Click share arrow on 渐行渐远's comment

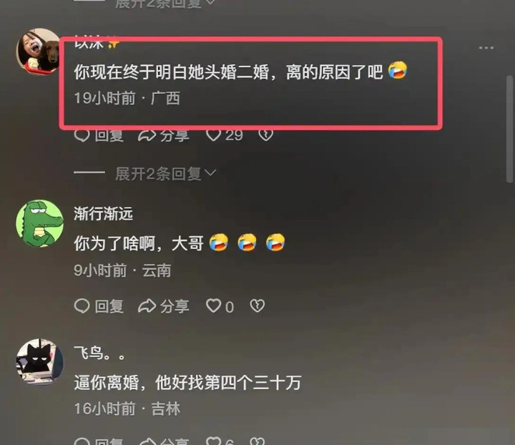[147, 306]
